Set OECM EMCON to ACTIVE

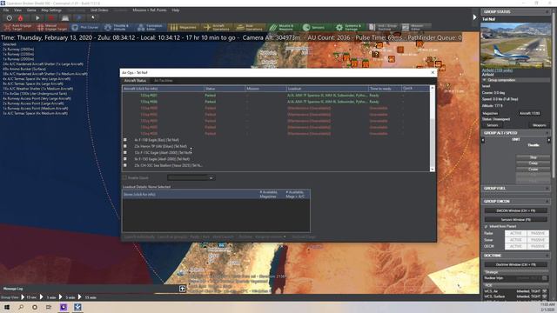click(516, 246)
